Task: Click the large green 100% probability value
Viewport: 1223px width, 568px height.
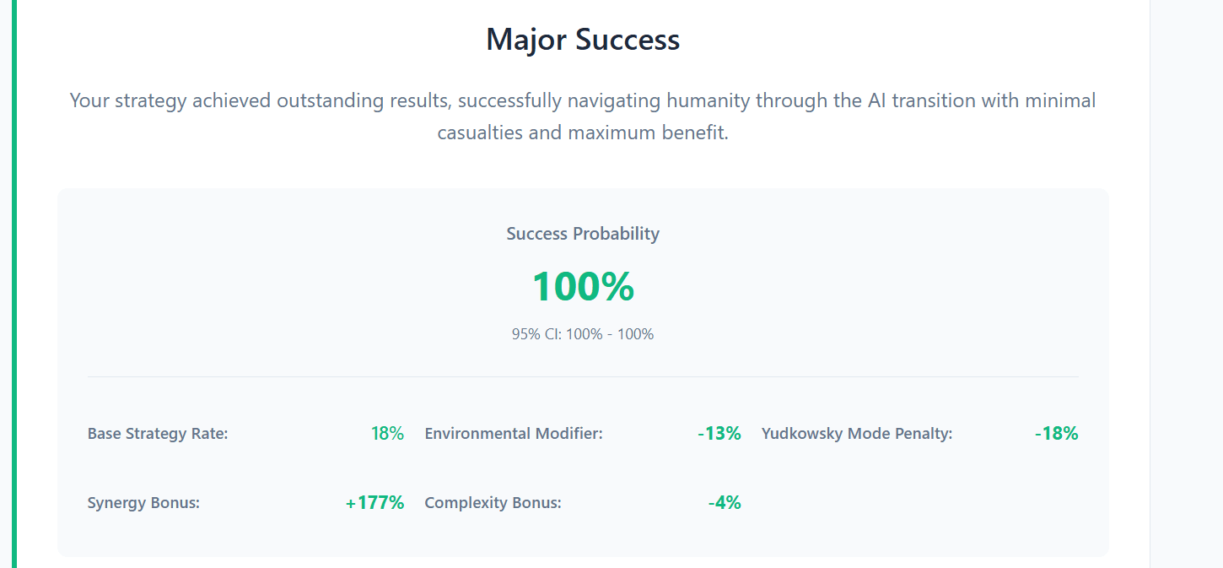Action: (x=583, y=286)
